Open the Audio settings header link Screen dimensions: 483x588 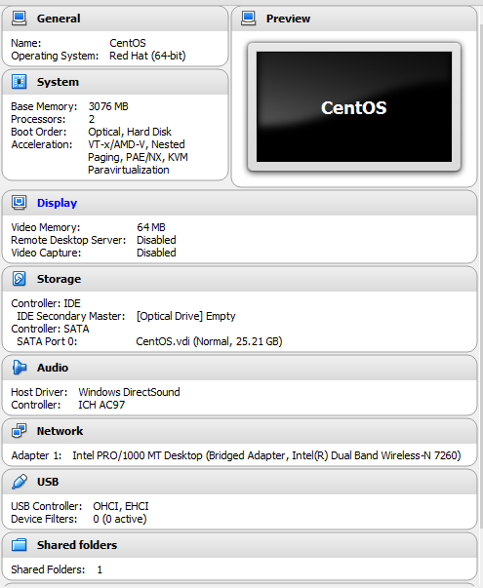pos(53,368)
